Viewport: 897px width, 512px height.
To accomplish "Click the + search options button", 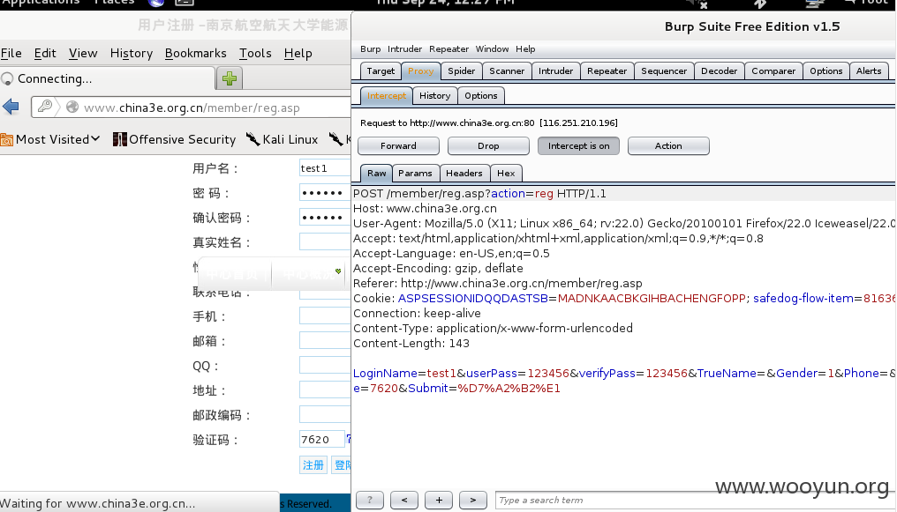I will pyautogui.click(x=439, y=500).
